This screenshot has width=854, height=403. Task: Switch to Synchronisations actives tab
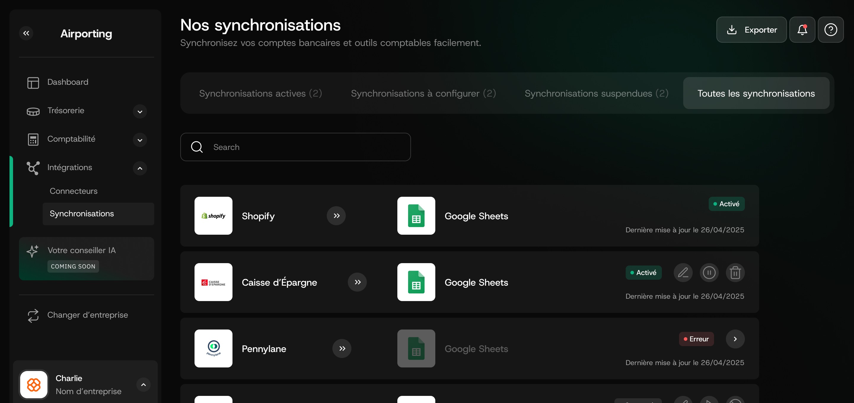point(260,93)
